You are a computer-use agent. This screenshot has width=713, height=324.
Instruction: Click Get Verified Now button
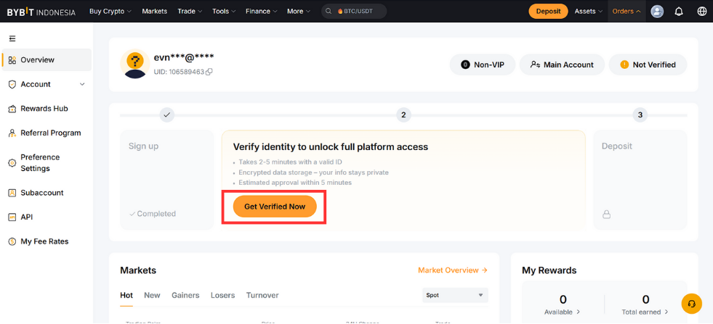click(275, 207)
